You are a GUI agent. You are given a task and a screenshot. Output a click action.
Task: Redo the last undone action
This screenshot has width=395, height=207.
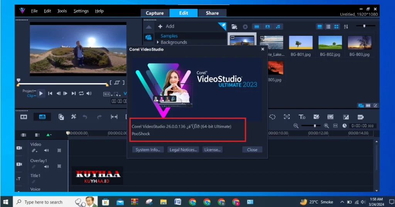99,117
